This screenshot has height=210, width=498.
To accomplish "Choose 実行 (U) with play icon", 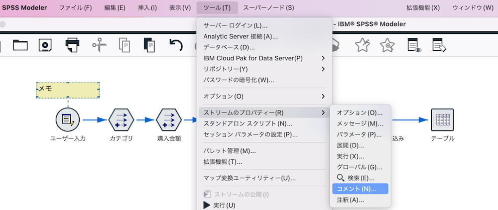I will tap(264, 205).
